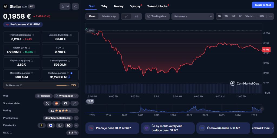Select line chart style

click(126, 16)
